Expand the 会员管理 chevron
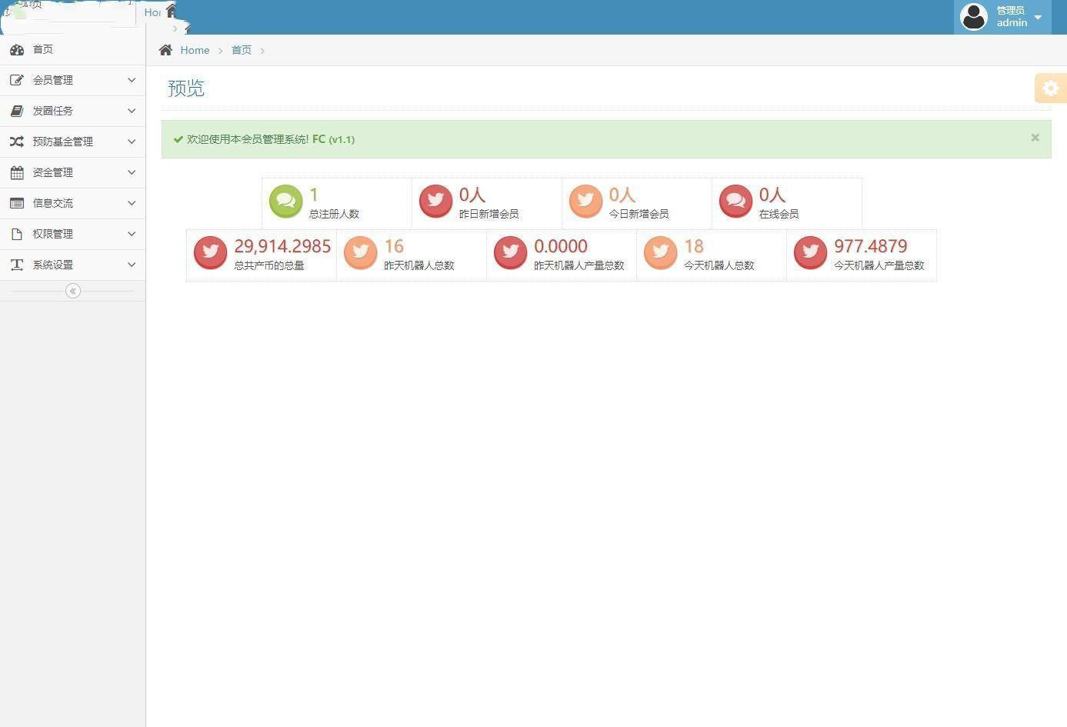 point(132,80)
